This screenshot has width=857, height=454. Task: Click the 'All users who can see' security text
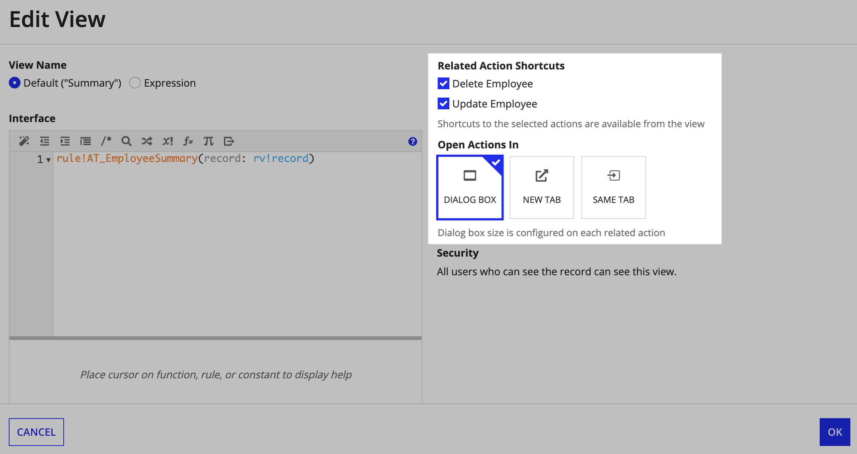click(x=557, y=272)
